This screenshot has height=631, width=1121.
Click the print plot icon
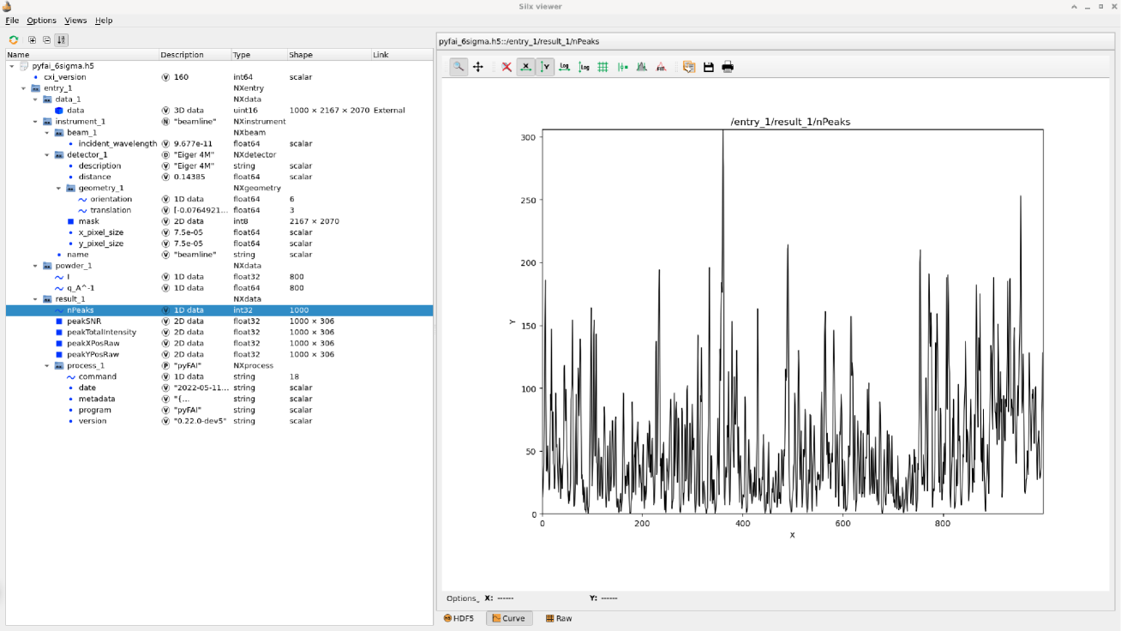pos(728,67)
